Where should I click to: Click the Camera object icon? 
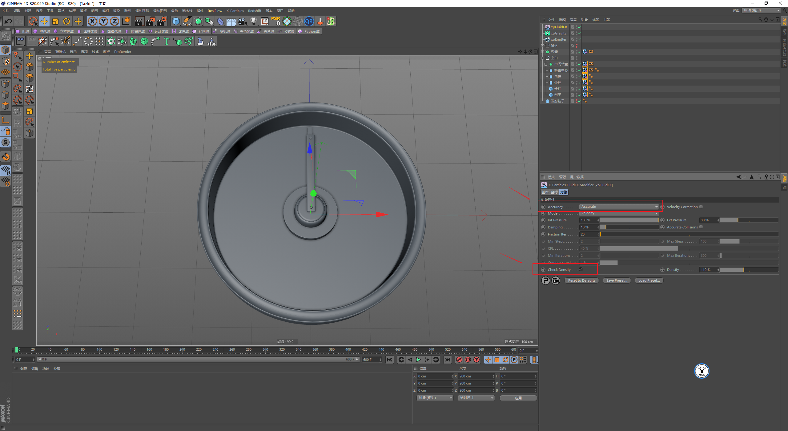243,21
